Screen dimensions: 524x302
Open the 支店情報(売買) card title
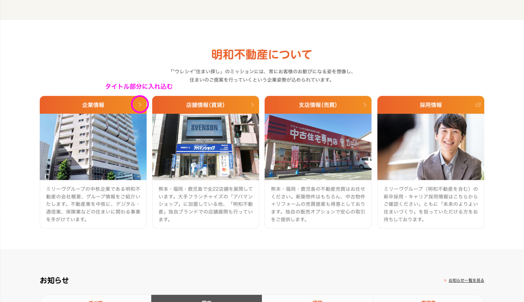(x=318, y=105)
